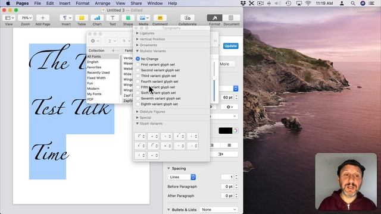
Task: Click the Collaborate icon
Action: [x=188, y=18]
